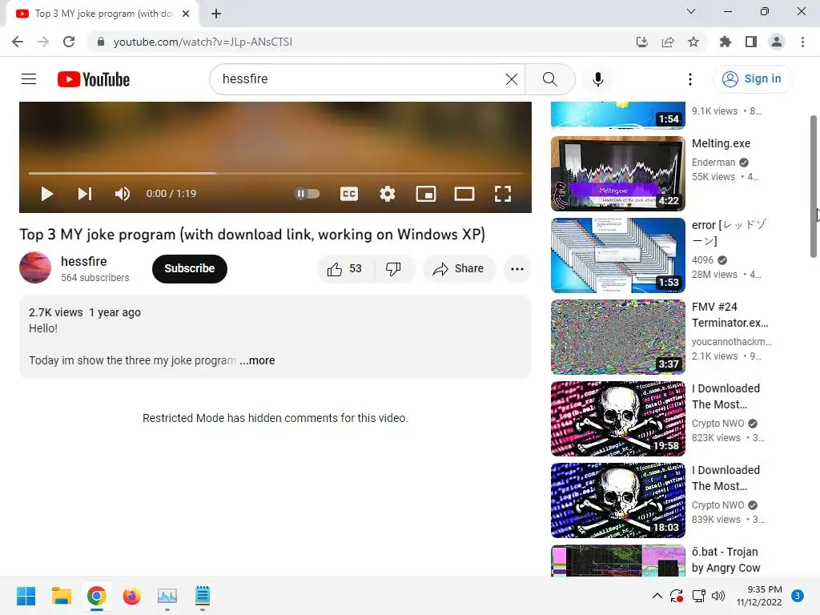Image resolution: width=820 pixels, height=615 pixels.
Task: Select the Top 3 MY joke program tab
Action: click(x=103, y=14)
